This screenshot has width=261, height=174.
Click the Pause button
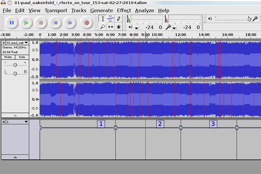point(12,23)
